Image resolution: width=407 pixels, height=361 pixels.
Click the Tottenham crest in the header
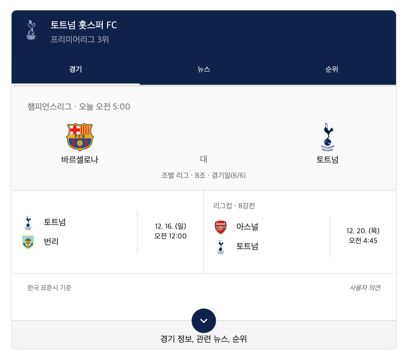click(x=31, y=30)
